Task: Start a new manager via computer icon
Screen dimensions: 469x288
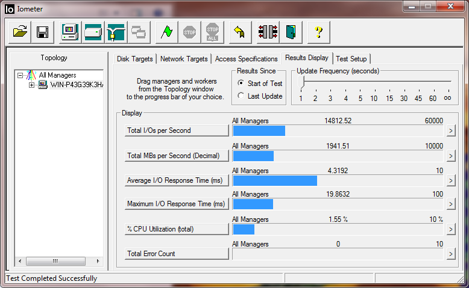Action: [x=71, y=32]
